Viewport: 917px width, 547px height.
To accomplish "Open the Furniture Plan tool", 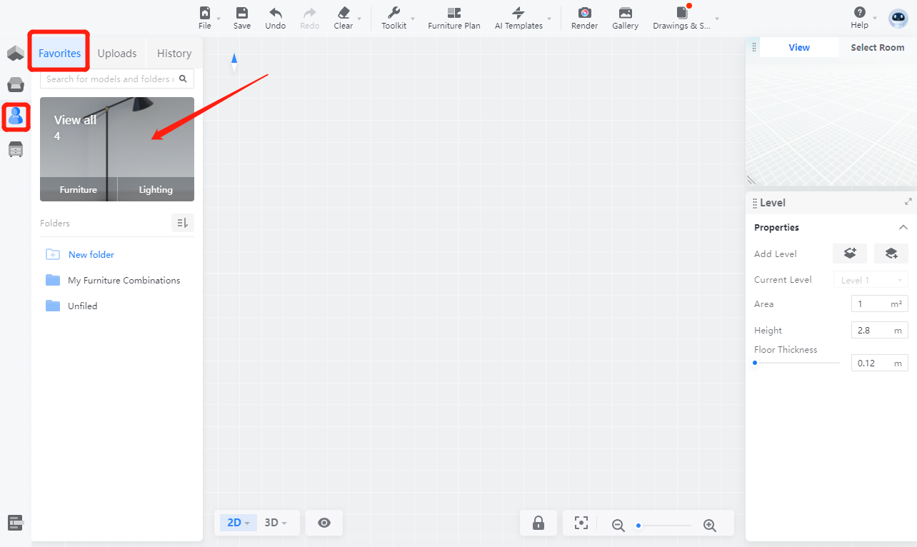I will pyautogui.click(x=454, y=13).
